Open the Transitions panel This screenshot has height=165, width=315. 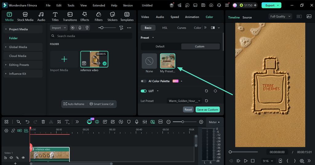pos(70,17)
